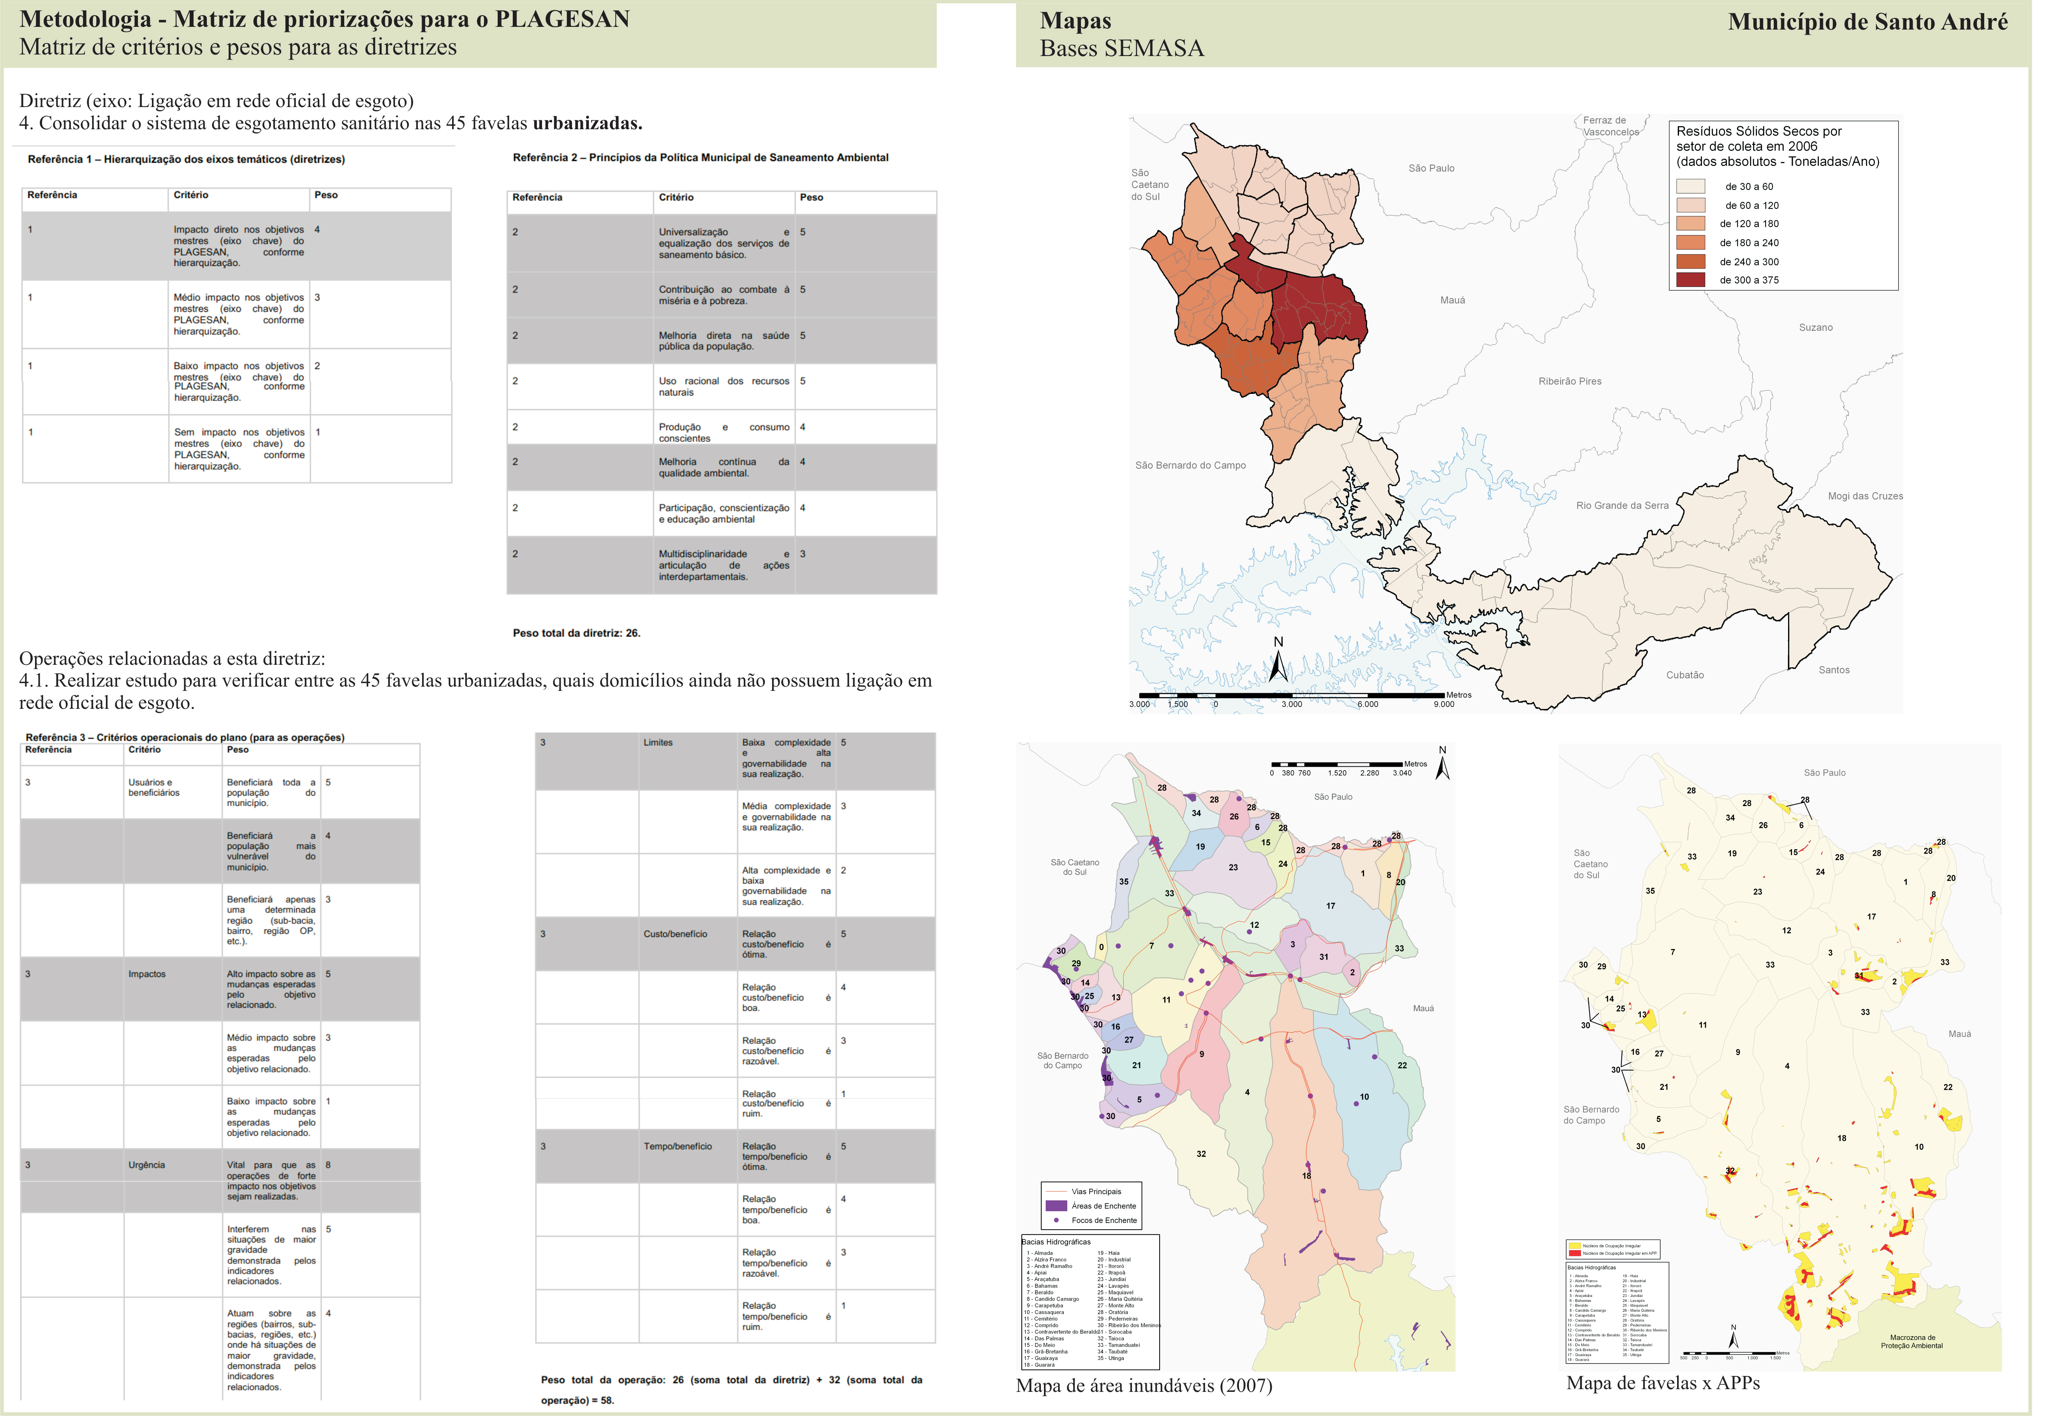Screen dimensions: 2047x1416
Task: Click the 'Multidisciplinaridade e articulação de ações' cell
Action: tap(723, 565)
